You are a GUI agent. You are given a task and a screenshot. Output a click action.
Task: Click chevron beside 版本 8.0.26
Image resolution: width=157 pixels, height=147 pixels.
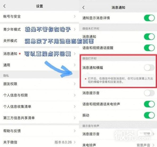(75, 142)
